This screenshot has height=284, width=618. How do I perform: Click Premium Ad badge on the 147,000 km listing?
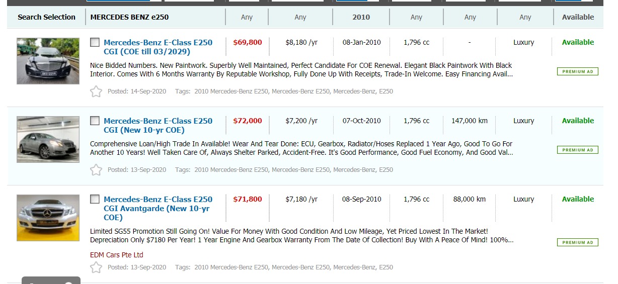577,150
